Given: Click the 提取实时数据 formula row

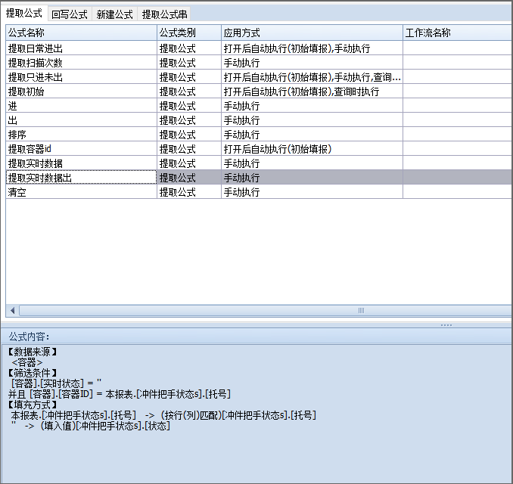Looking at the screenshot, I should 81,163.
